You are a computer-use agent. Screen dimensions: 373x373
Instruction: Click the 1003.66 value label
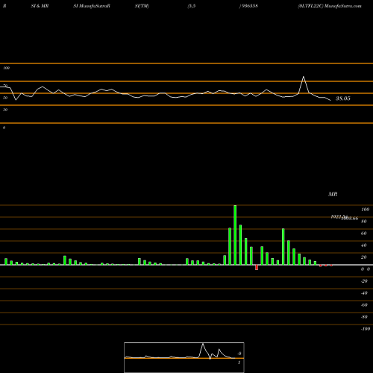tap(350, 219)
